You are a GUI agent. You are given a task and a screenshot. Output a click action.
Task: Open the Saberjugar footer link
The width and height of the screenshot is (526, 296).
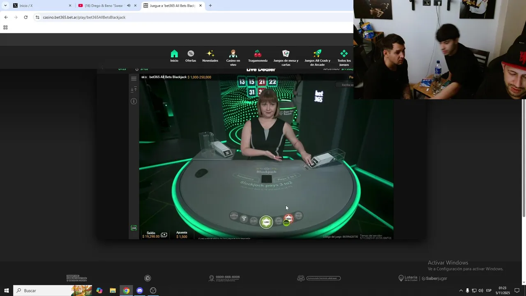pyautogui.click(x=434, y=278)
